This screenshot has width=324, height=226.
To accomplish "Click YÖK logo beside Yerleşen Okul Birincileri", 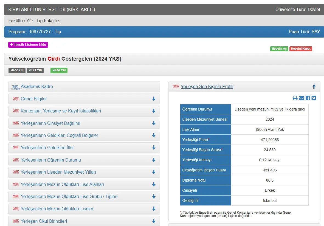I will point(16,221).
